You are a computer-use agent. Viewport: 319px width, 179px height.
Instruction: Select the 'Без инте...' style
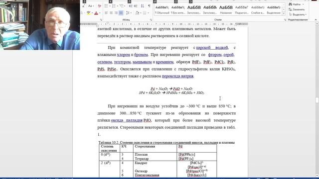point(178,9)
